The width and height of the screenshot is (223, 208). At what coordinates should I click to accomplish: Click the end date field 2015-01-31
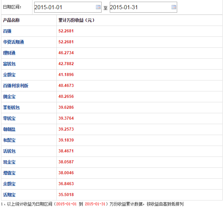point(143,7)
